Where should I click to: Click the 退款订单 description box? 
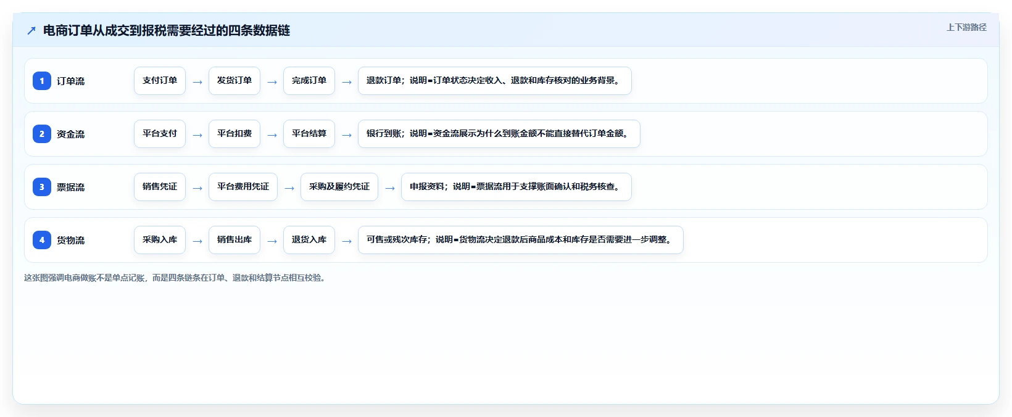[495, 81]
